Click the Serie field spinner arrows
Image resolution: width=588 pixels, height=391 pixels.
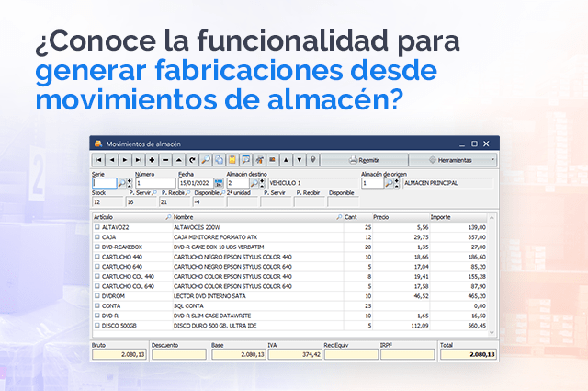click(x=131, y=183)
